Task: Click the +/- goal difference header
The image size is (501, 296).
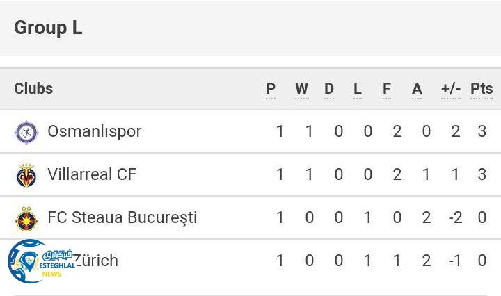Action: 451,89
